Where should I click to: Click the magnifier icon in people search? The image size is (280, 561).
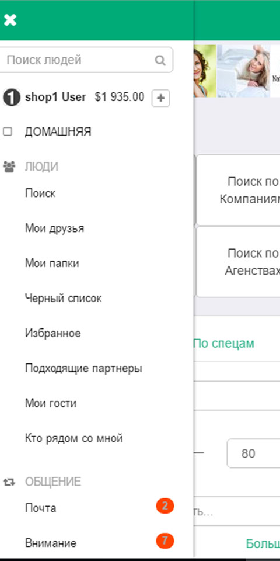(x=160, y=60)
